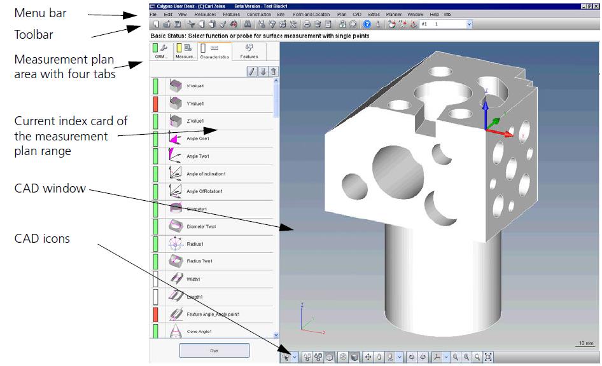Click the list scrollbar down arrow
This screenshot has height=366, width=602.
276,335
